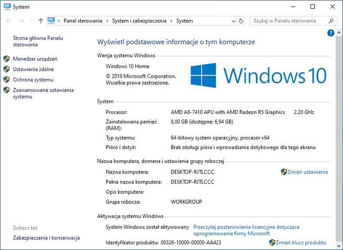This screenshot has width=343, height=250.
Task: Select System i zabezpieczenia breadcrumb
Action: tap(140, 21)
